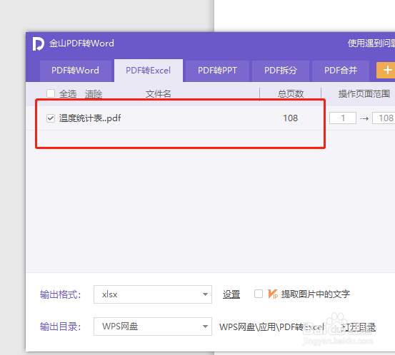Image resolution: width=395 pixels, height=355 pixels.
Task: Click the total pages value 108
Action: click(291, 118)
